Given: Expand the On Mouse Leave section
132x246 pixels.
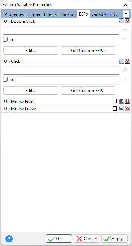Looking at the screenshot, I should tap(121, 108).
